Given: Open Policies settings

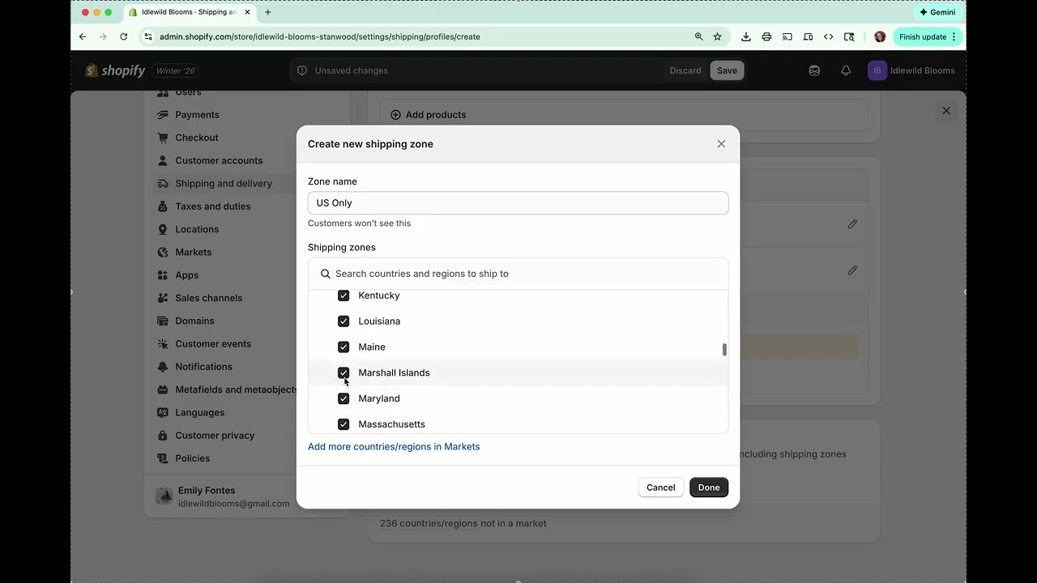Looking at the screenshot, I should coord(192,458).
